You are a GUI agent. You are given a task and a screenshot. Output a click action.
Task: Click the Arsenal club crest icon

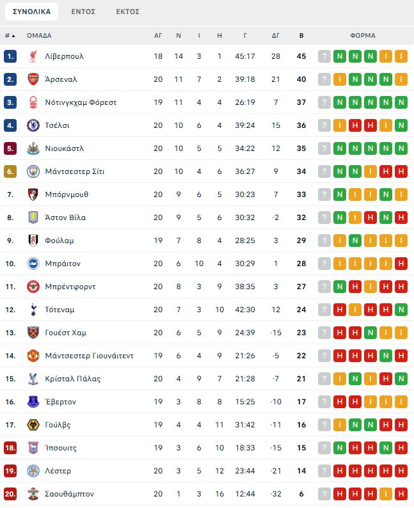pyautogui.click(x=33, y=79)
